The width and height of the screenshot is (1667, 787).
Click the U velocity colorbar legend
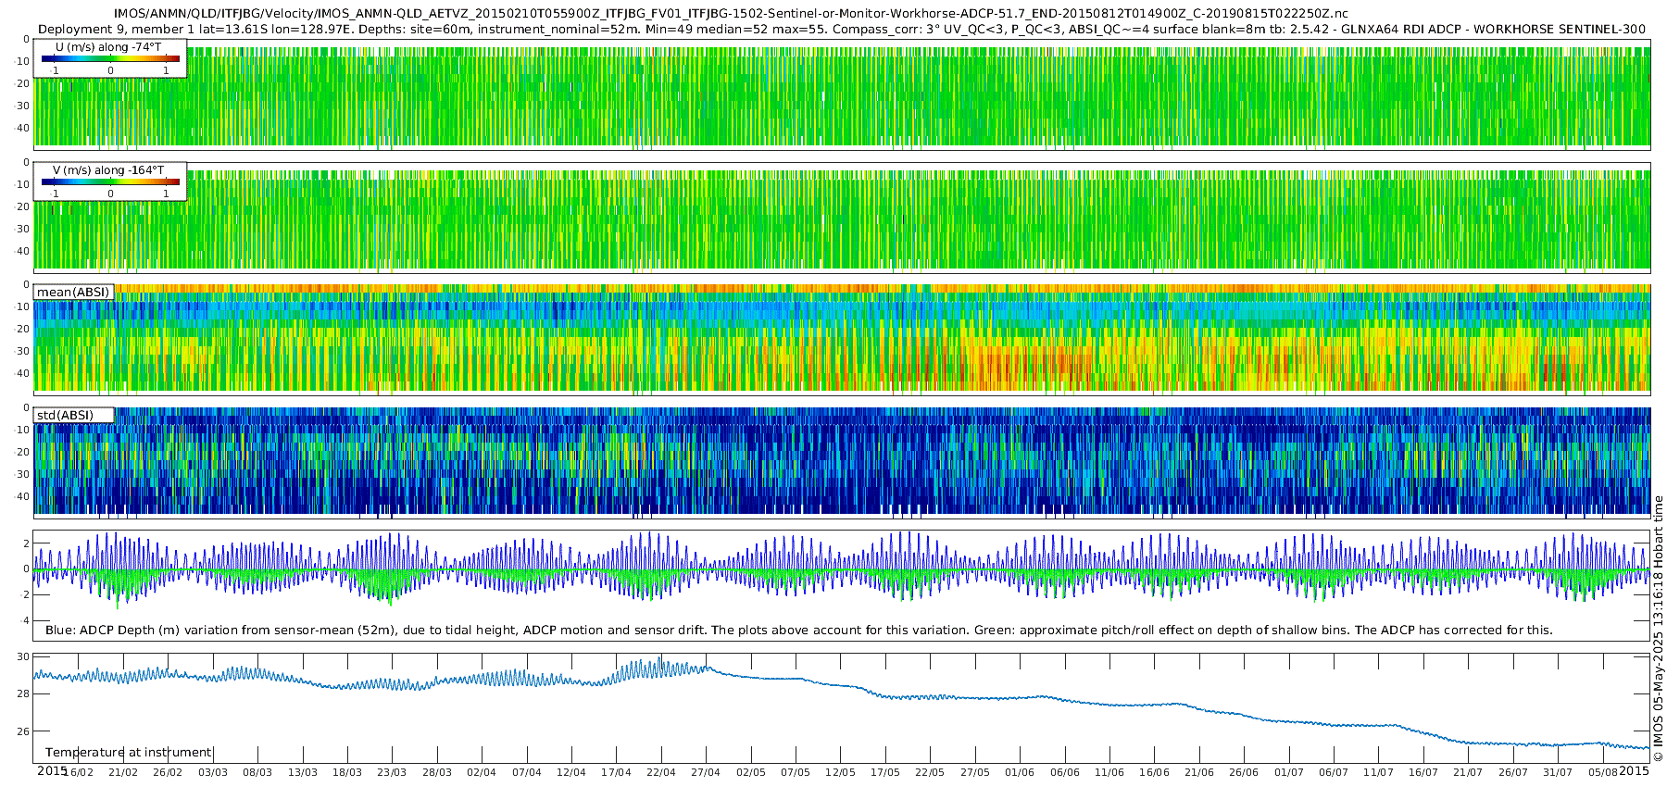tap(110, 59)
